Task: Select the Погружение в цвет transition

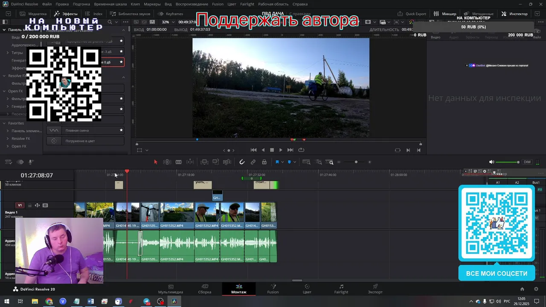Action: 85,141
